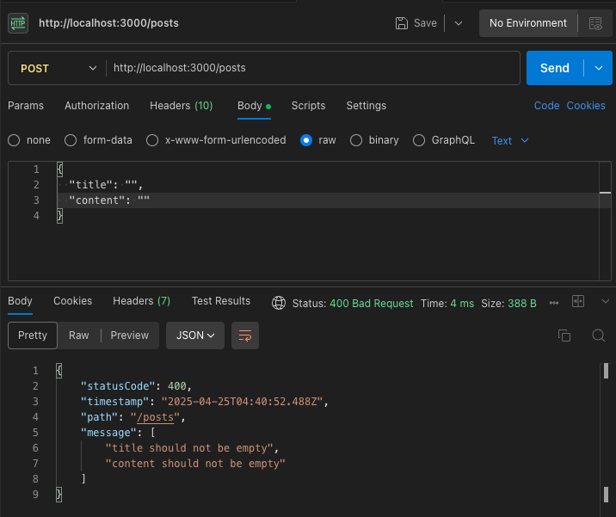616x517 pixels.
Task: Click the network globe icon beside Status
Action: [x=279, y=303]
